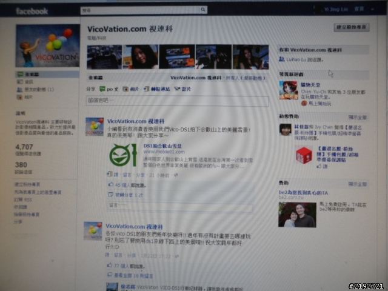
Task: Click subscribe RSS link in sidebar
Action: pos(23,199)
